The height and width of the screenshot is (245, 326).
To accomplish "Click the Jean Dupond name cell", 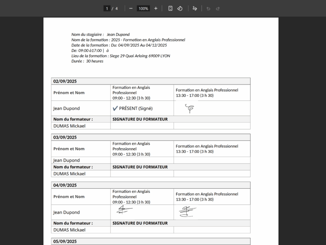I will pos(66,108).
